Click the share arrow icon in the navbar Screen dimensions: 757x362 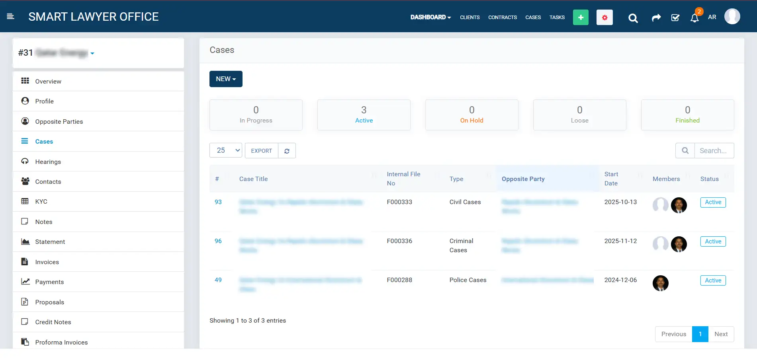656,18
